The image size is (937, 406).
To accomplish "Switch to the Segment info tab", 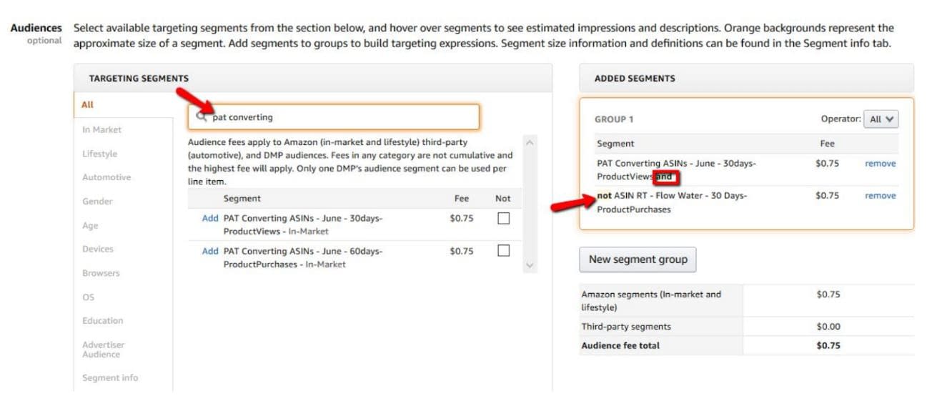I will [x=110, y=377].
